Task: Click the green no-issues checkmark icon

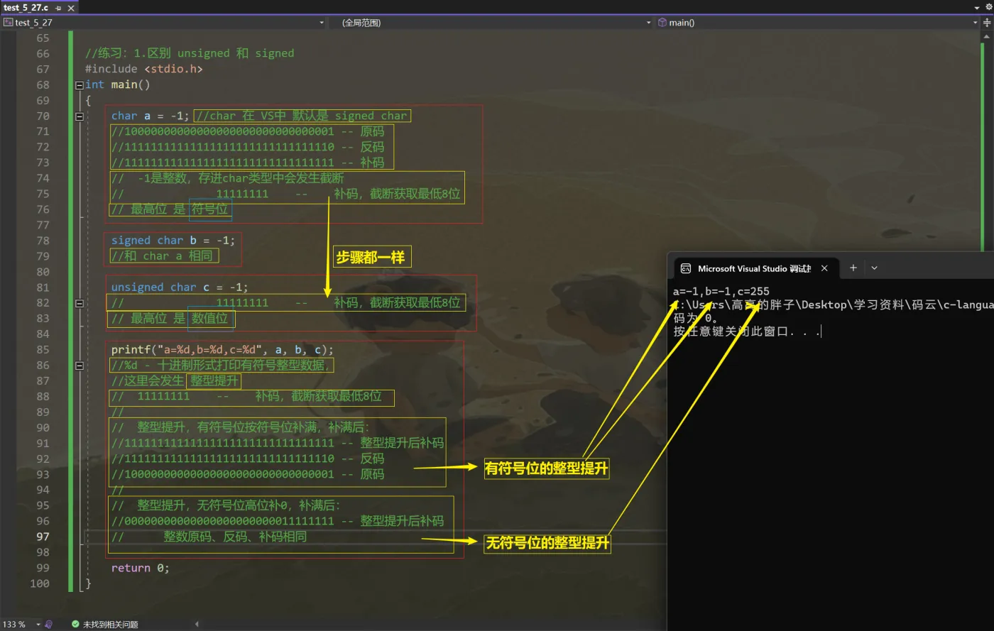Action: tap(75, 625)
